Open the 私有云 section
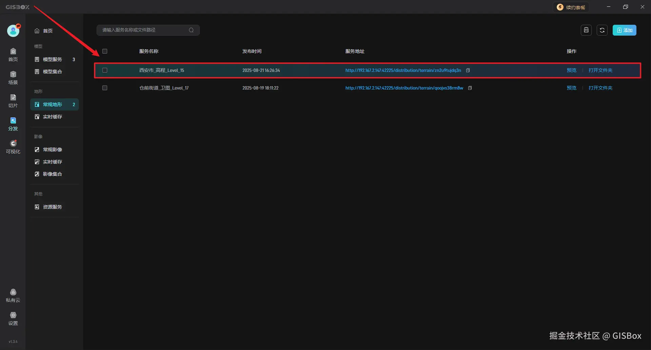 click(13, 296)
